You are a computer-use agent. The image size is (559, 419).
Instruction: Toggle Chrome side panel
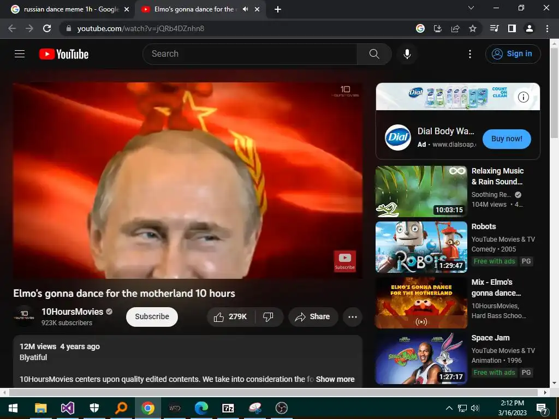512,28
